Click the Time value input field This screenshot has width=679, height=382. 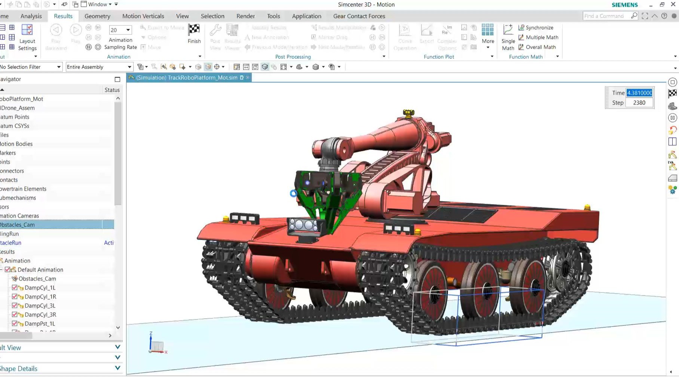[x=639, y=93]
